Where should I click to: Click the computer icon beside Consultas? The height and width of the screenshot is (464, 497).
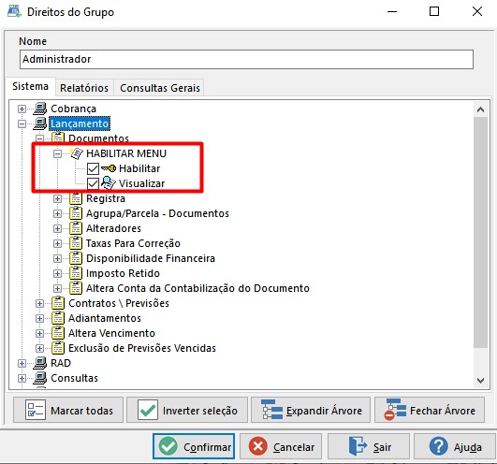point(40,378)
